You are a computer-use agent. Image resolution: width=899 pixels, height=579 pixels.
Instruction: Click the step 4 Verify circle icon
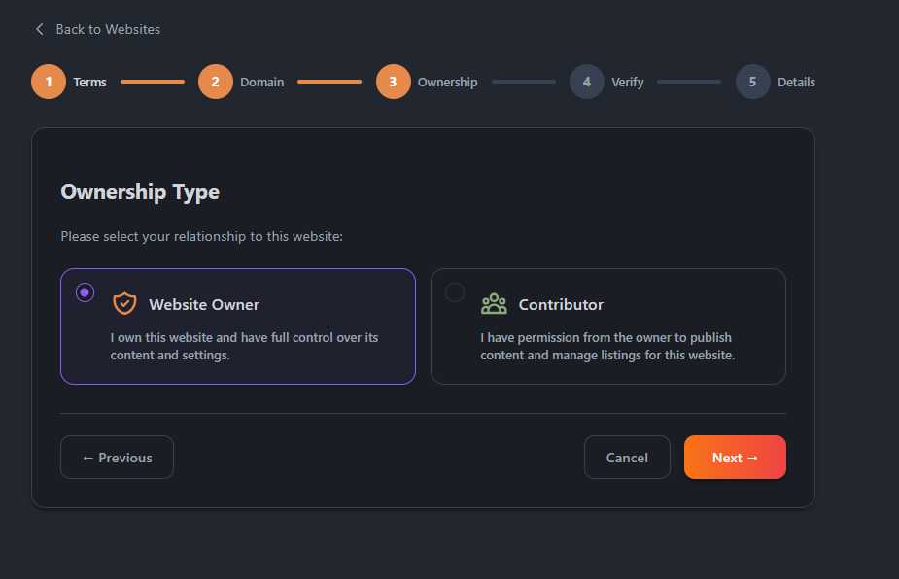(587, 82)
